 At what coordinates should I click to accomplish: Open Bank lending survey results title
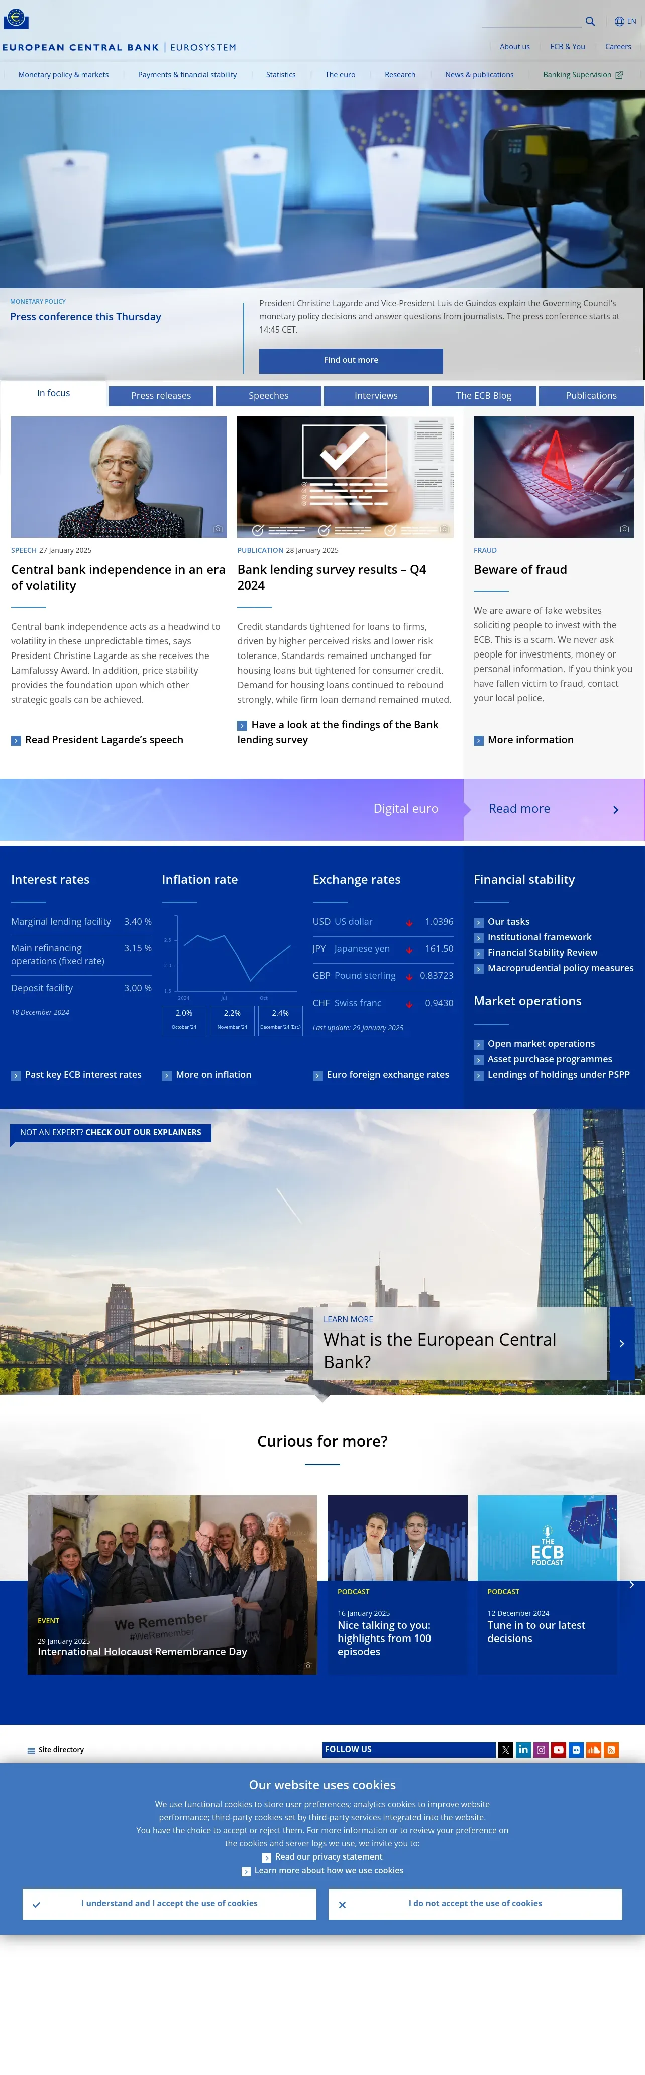[x=332, y=577]
